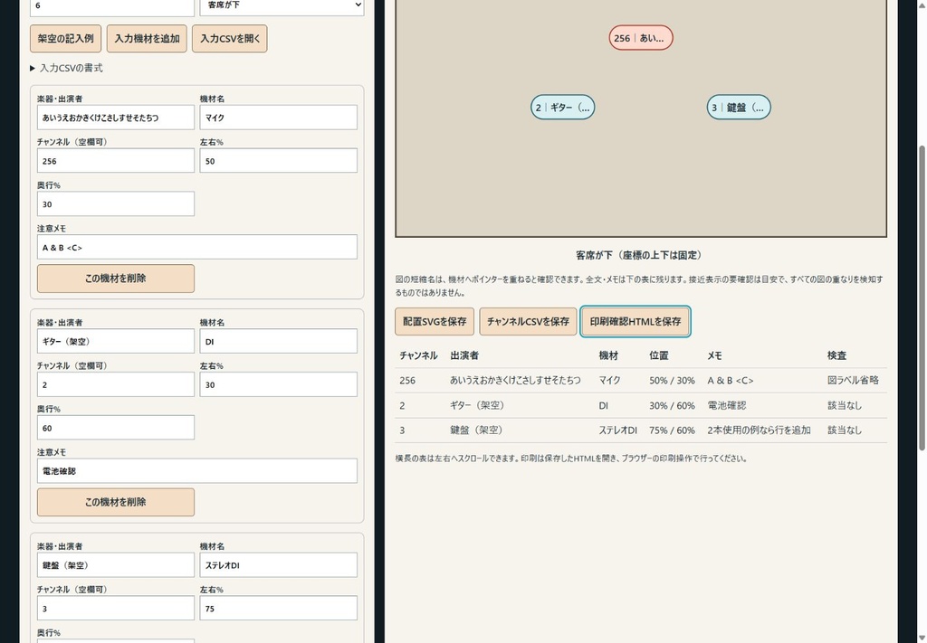Click the 左右% field showing 75
The height and width of the screenshot is (643, 927).
pos(279,608)
